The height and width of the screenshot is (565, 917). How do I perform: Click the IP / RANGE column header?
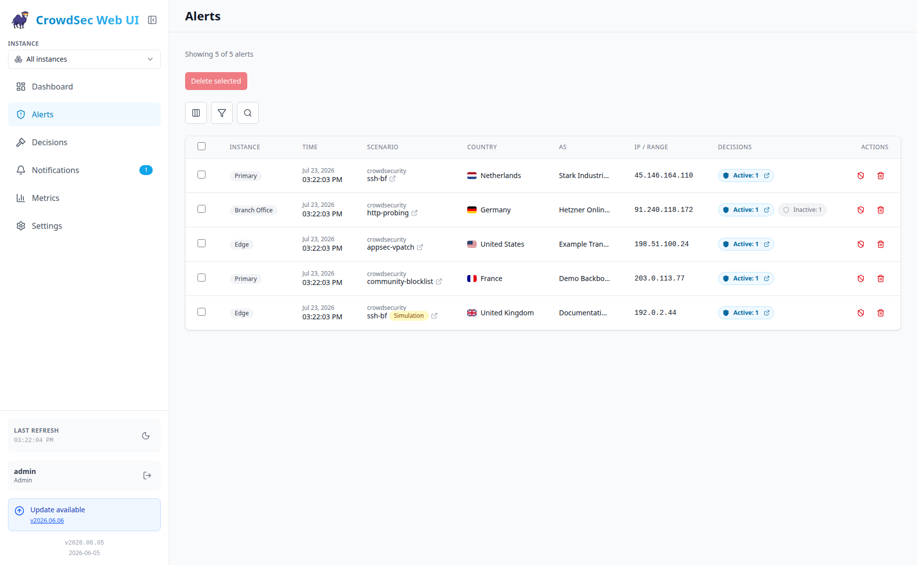[651, 147]
